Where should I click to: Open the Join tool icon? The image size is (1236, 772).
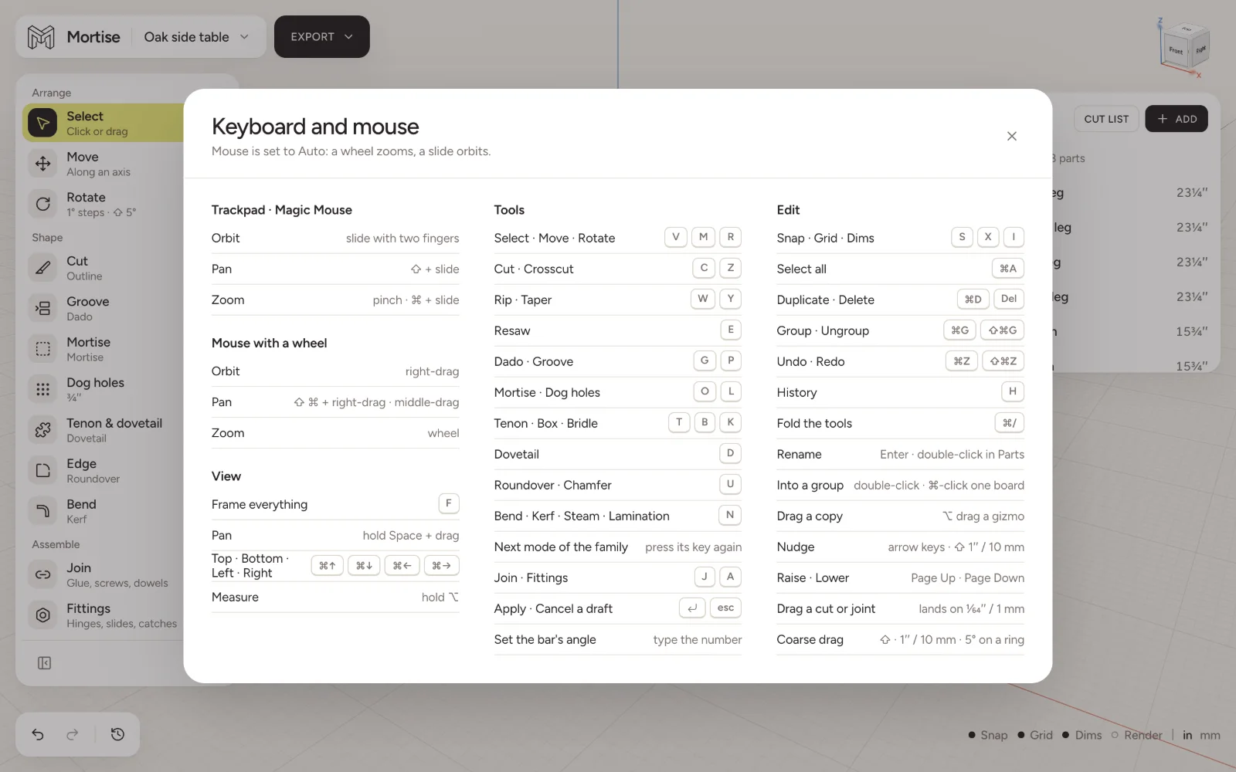[x=43, y=574]
